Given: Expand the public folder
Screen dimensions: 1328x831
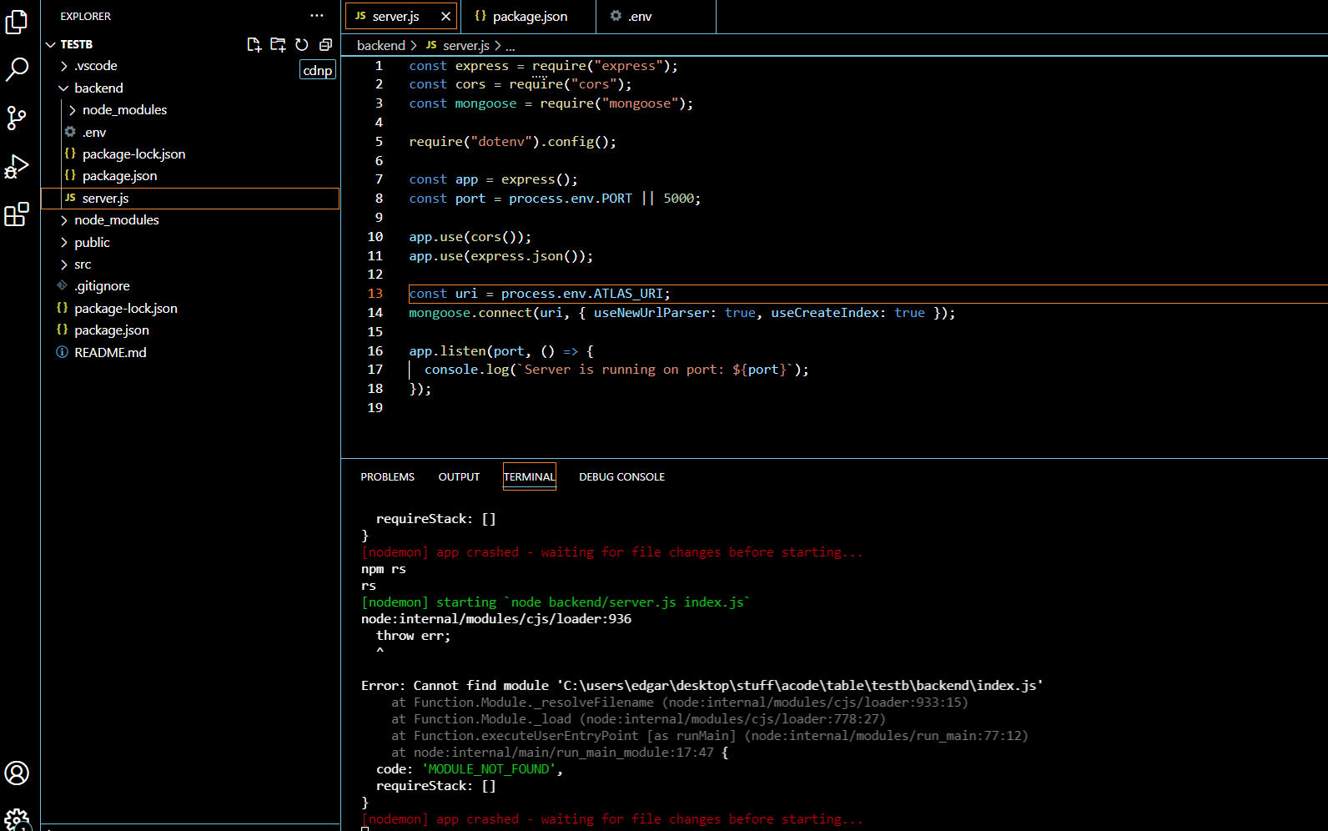Looking at the screenshot, I should click(x=92, y=243).
